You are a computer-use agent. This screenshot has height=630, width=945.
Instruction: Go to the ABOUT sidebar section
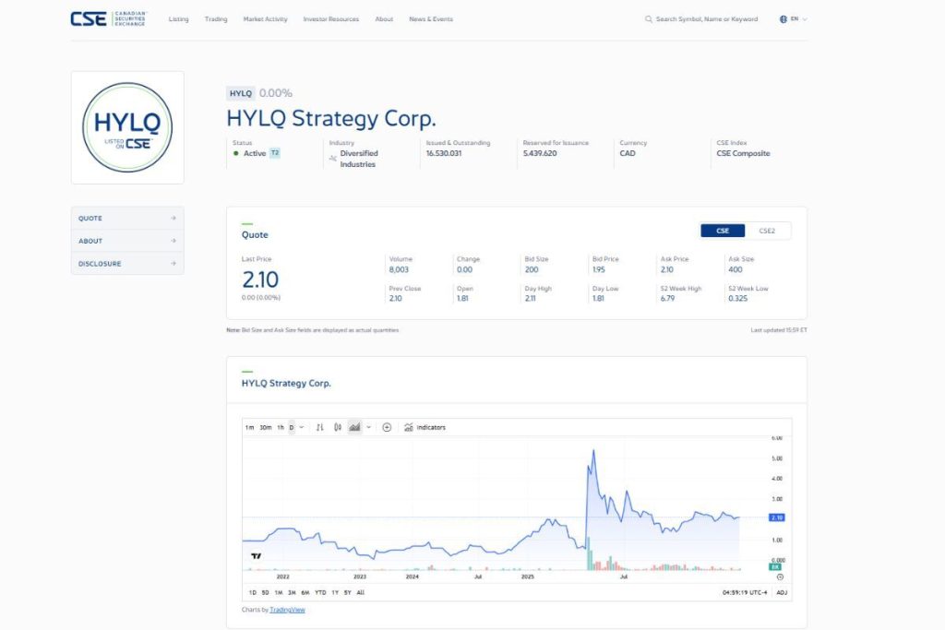click(127, 241)
